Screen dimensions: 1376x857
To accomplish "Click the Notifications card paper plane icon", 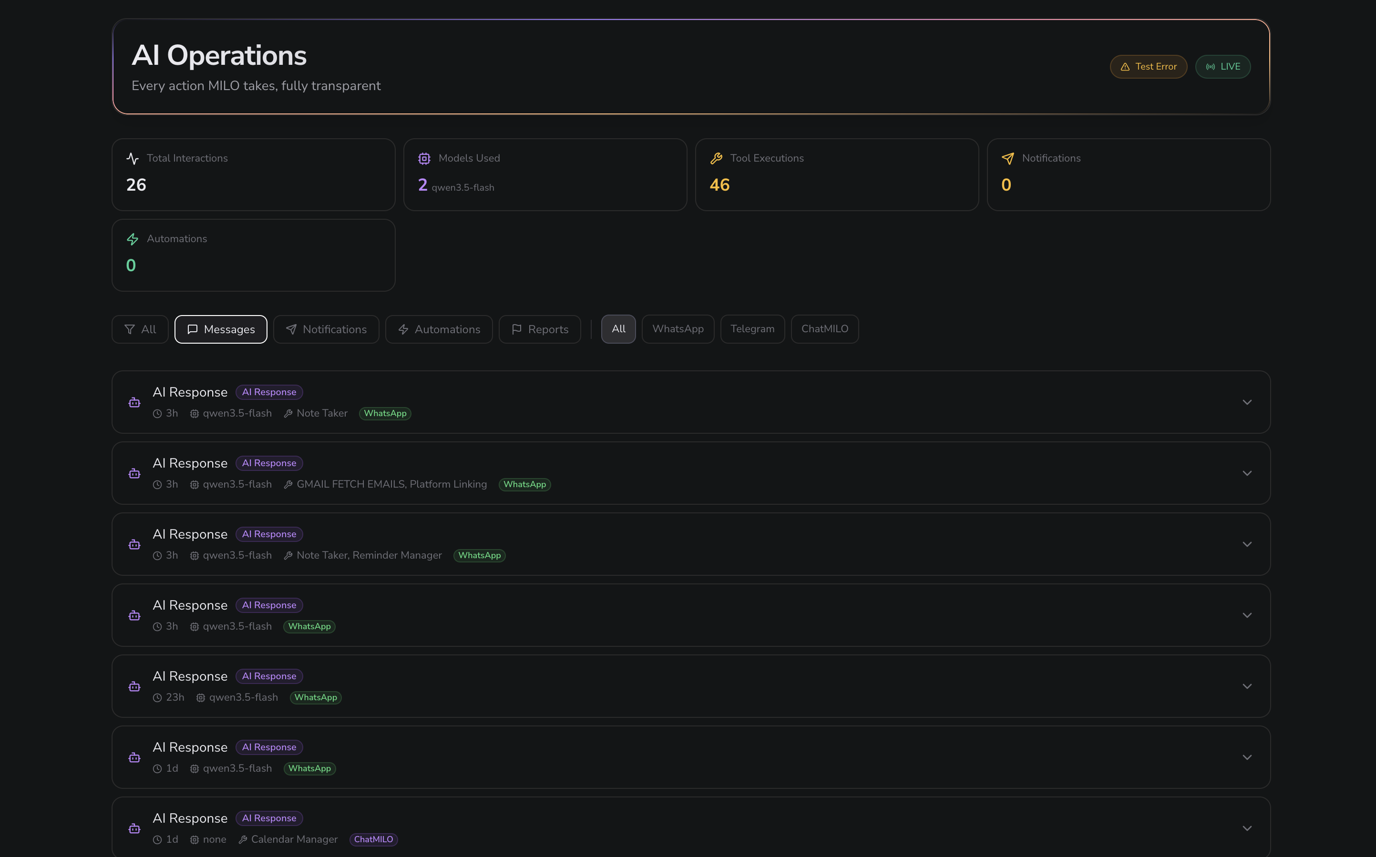I will (x=1007, y=159).
